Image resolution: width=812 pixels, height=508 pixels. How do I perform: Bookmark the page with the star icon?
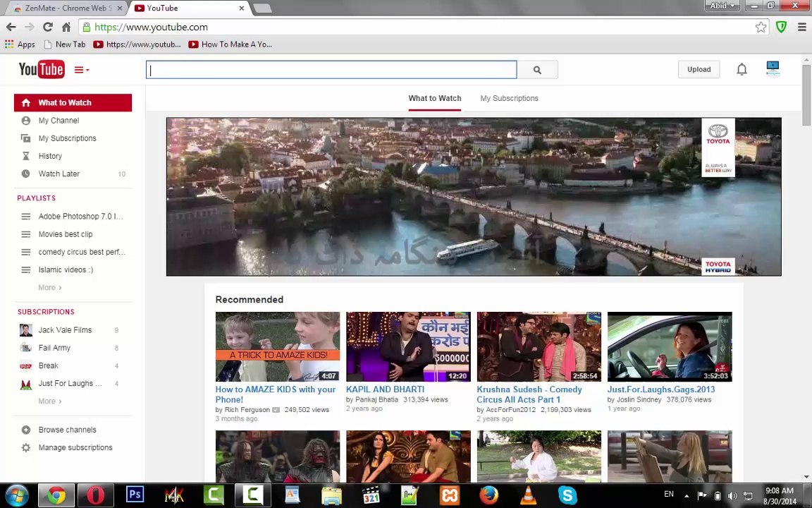pyautogui.click(x=761, y=27)
